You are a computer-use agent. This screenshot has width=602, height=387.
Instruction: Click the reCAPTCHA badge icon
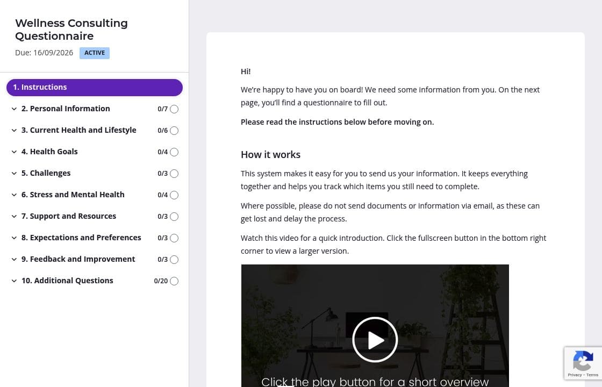[x=583, y=360]
